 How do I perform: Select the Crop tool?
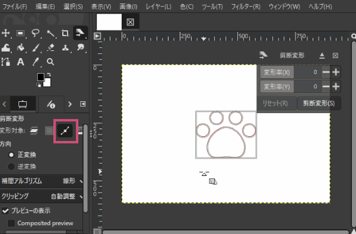point(65,33)
